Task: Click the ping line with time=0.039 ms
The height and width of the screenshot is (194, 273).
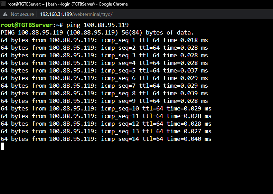Action: [104, 93]
